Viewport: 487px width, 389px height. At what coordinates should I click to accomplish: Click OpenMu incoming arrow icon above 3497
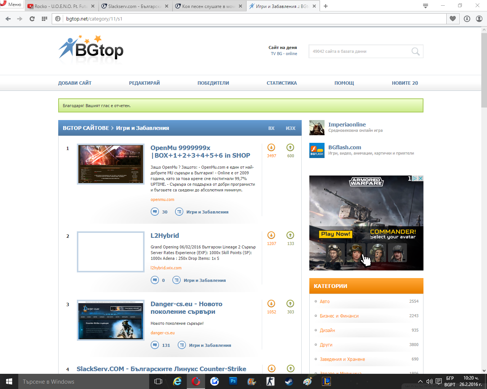coord(271,147)
